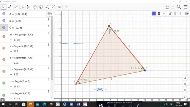Open more options for polygon t1 row

point(48,33)
